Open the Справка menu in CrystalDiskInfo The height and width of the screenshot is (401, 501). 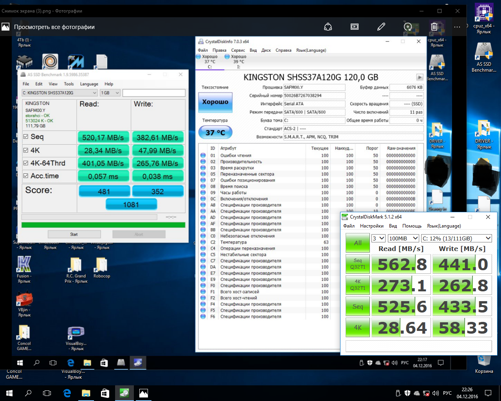[283, 50]
